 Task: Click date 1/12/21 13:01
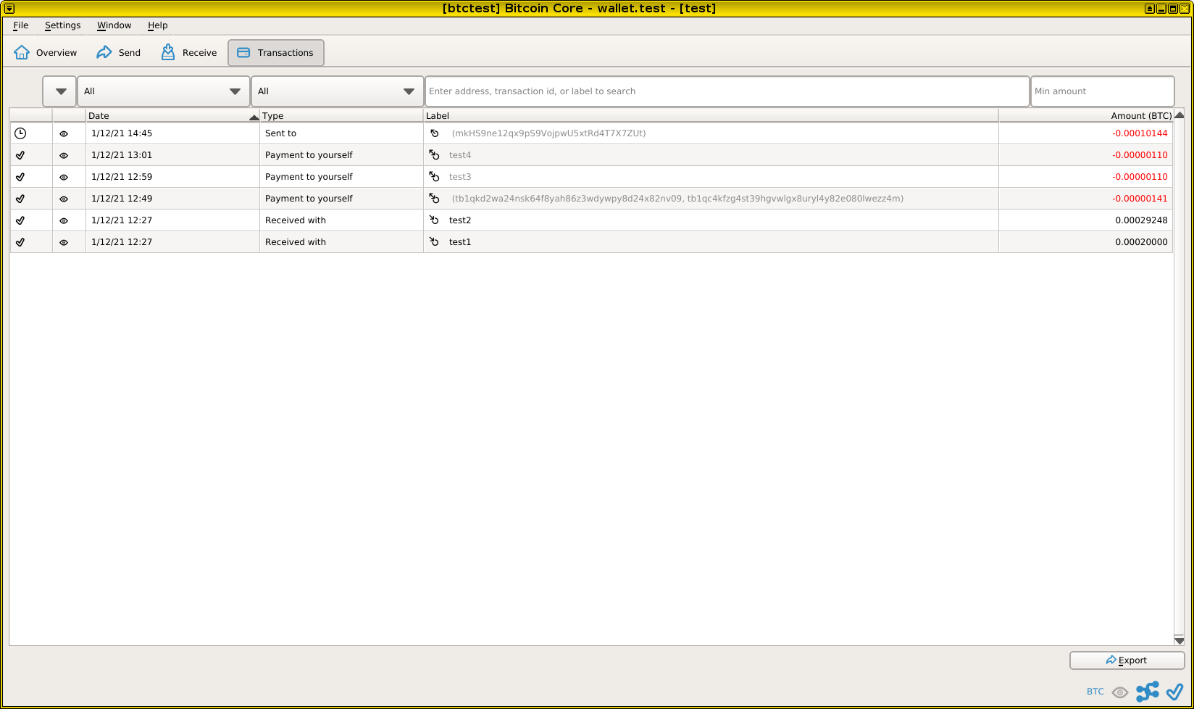tap(122, 155)
